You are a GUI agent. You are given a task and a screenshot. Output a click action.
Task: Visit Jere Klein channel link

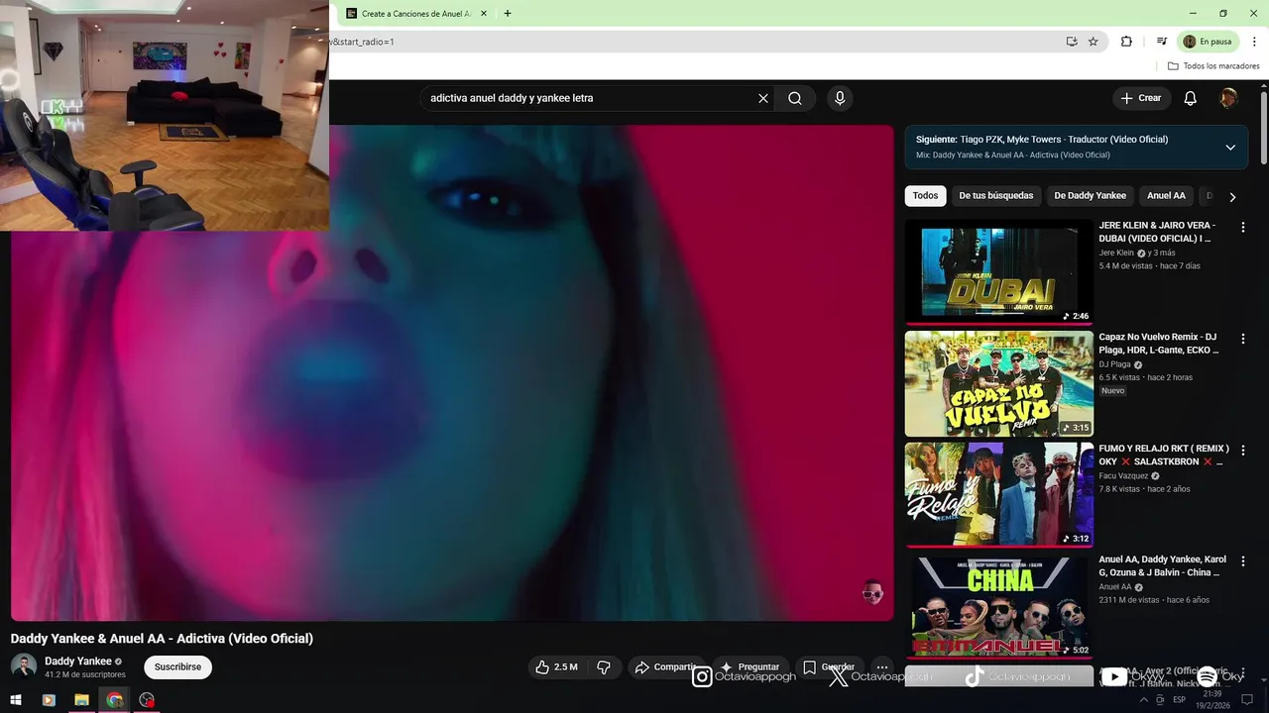(1116, 253)
